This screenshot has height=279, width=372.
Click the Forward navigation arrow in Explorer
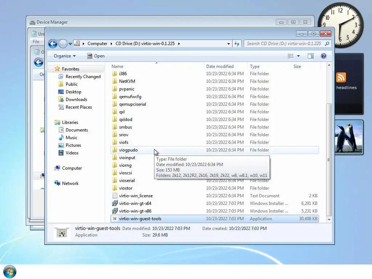63,44
